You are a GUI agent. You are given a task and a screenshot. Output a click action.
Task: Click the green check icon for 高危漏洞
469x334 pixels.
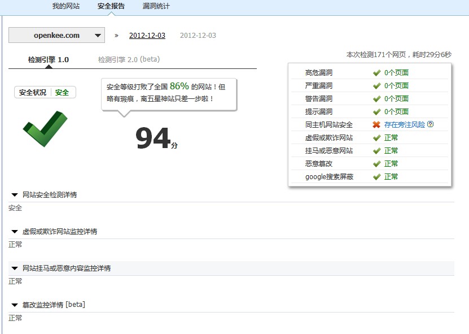click(x=376, y=72)
